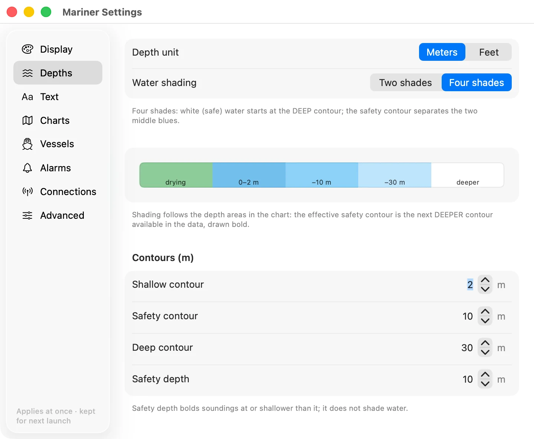534x439 pixels.
Task: Click the Advanced sliders icon
Action: click(27, 215)
